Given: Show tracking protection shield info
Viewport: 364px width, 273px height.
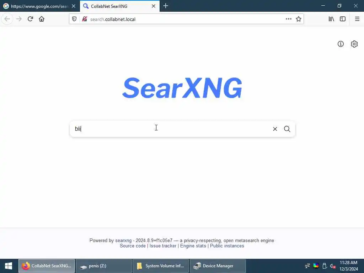Looking at the screenshot, I should pos(74,19).
